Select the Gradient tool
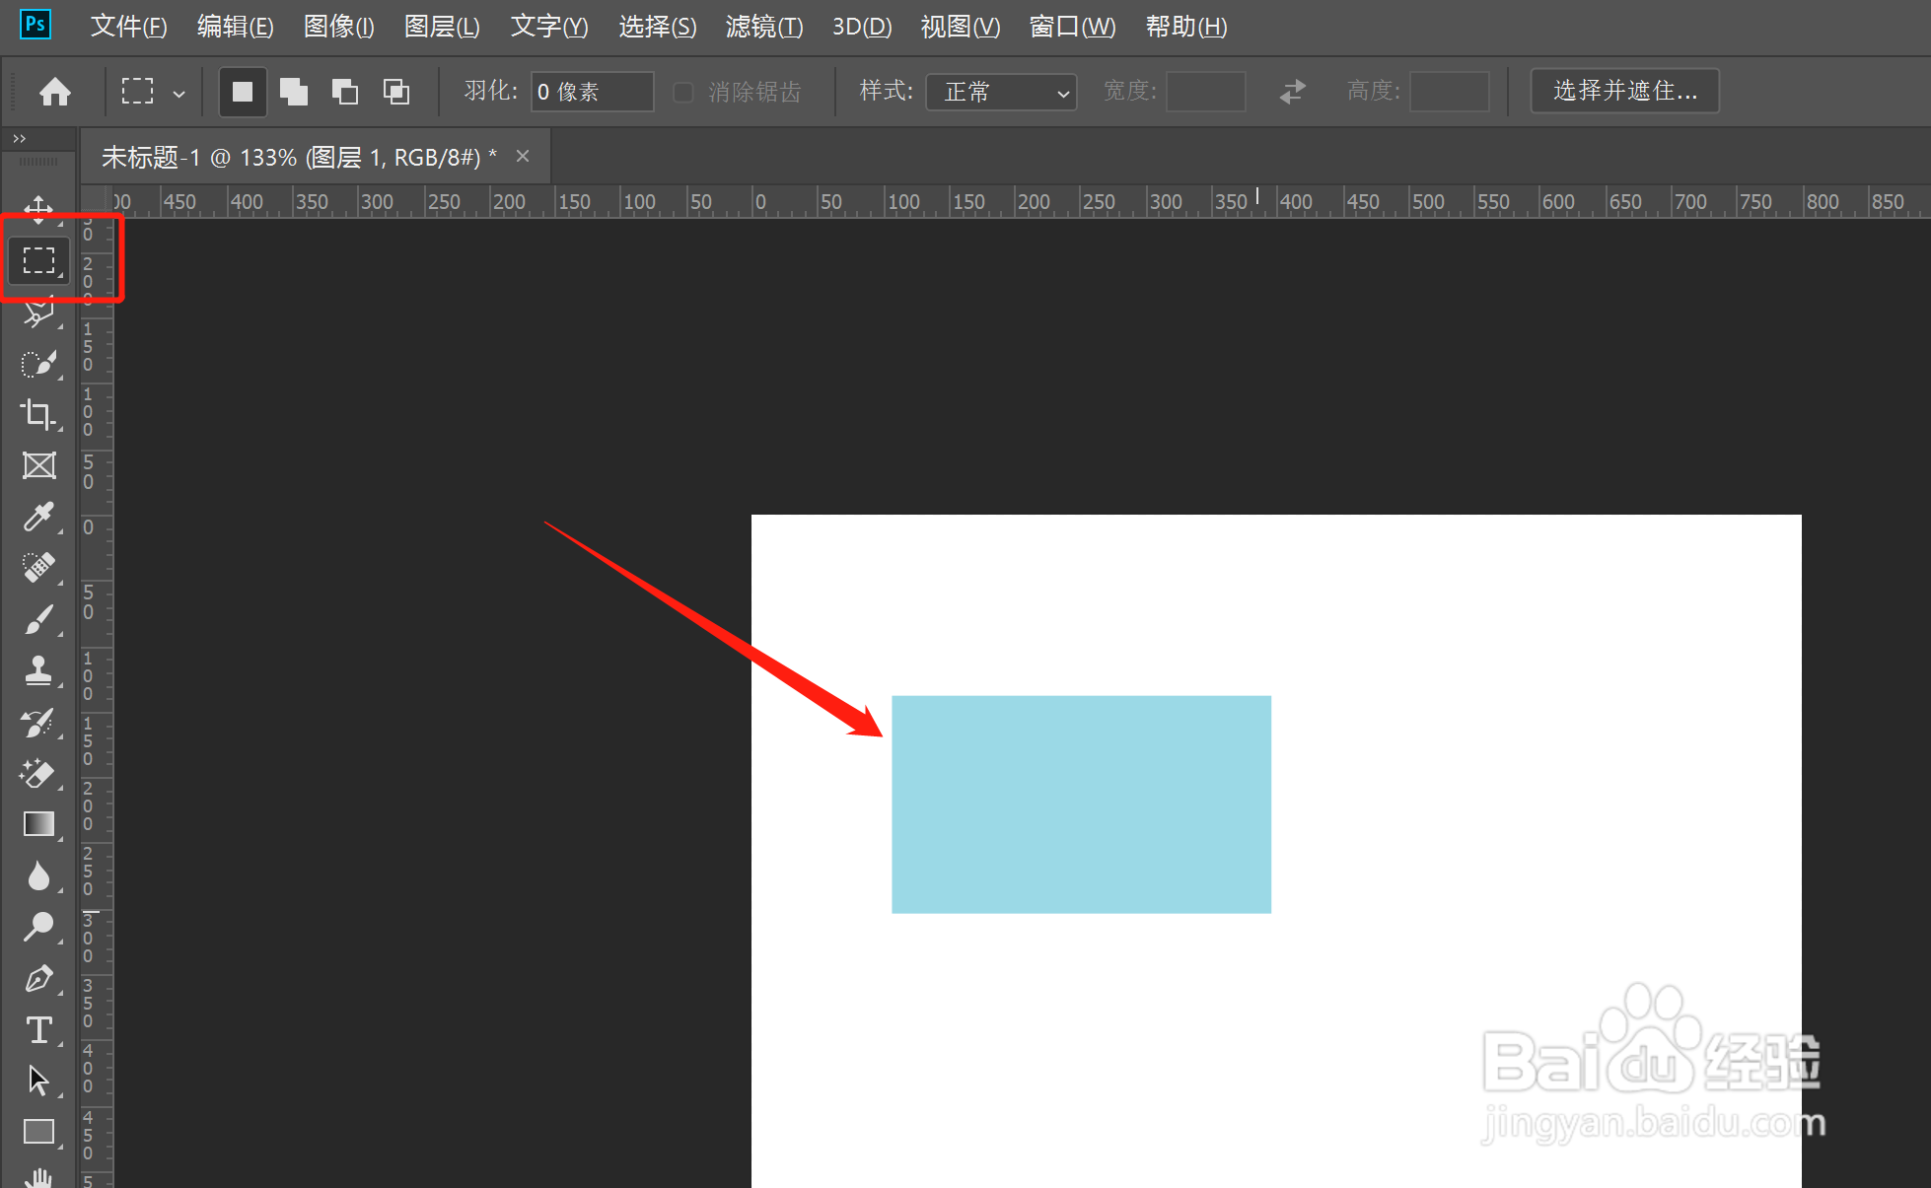This screenshot has height=1188, width=1931. point(38,823)
